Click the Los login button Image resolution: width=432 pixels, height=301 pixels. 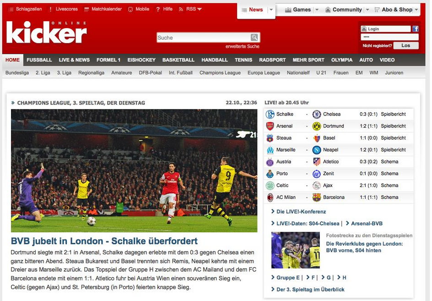406,45
